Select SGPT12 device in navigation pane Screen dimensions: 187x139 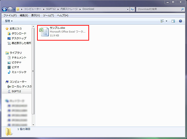coord(16,91)
